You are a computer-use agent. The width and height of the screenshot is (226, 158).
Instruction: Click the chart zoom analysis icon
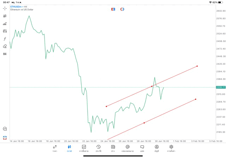click(5, 129)
